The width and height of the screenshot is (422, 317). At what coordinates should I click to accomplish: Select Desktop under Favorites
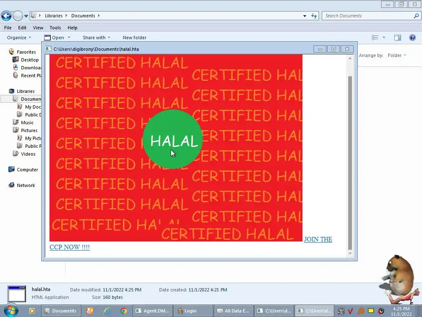click(x=30, y=60)
